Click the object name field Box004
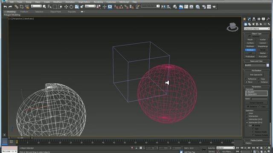Image resolution: width=273 pixels, height=153 pixels. tap(255, 65)
